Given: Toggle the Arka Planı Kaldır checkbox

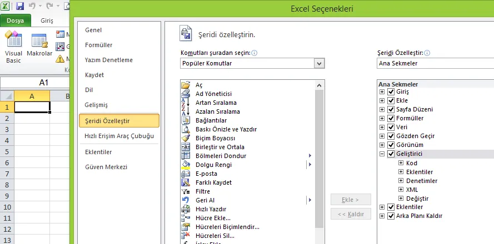Looking at the screenshot, I should 391,216.
